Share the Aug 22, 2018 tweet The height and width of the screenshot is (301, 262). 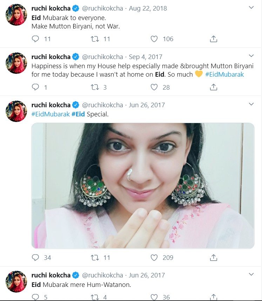pyautogui.click(x=214, y=39)
